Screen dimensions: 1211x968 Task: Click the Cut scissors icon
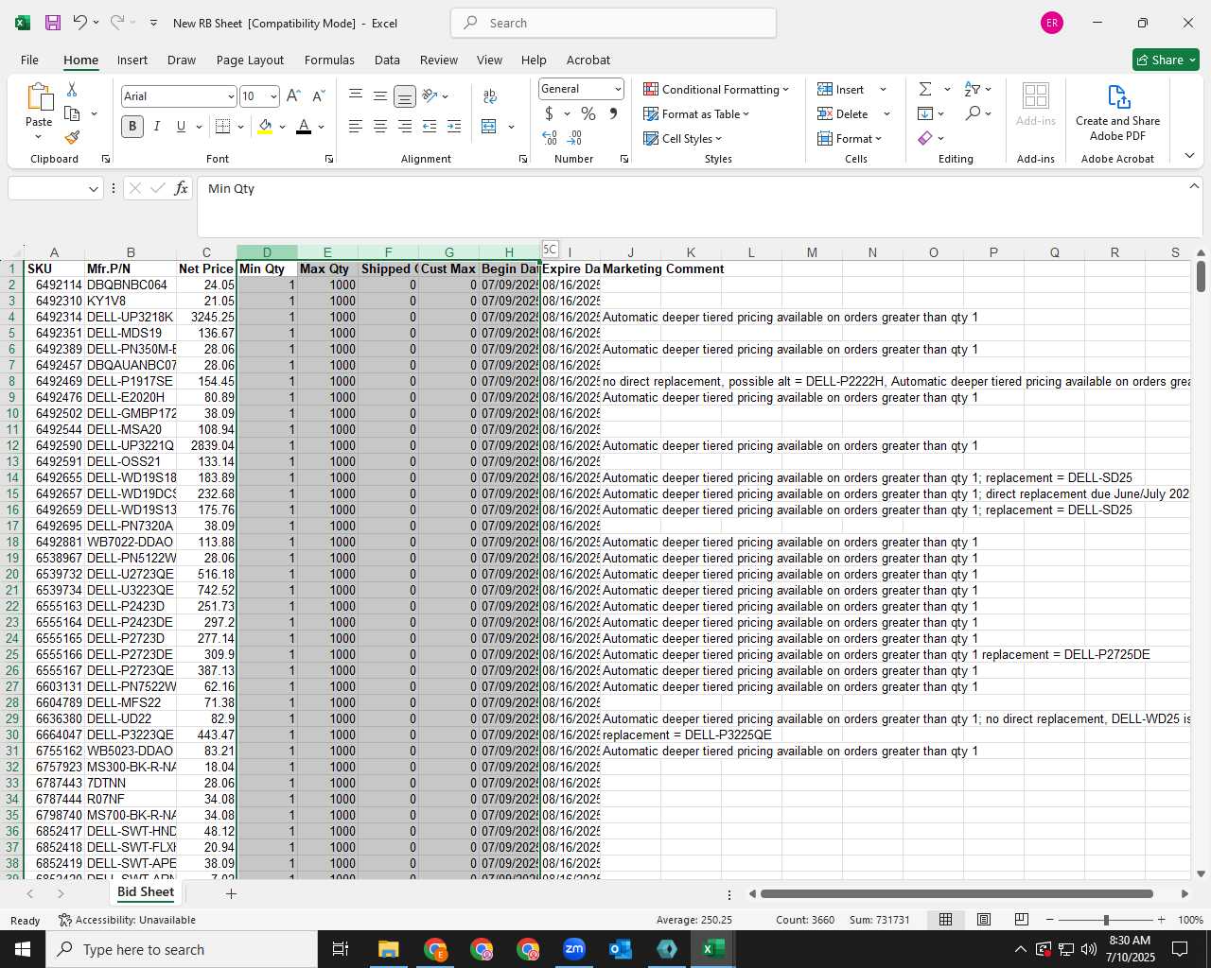tap(72, 89)
